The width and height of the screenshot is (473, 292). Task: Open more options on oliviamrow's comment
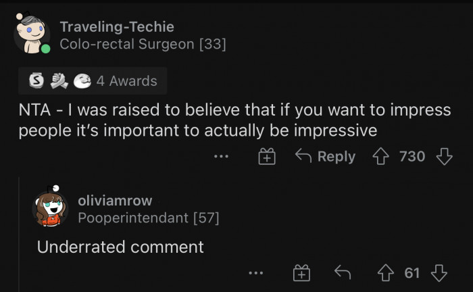click(255, 273)
